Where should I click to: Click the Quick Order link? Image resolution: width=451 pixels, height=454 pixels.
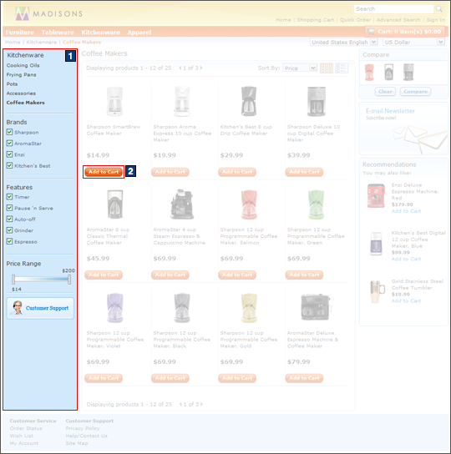355,20
